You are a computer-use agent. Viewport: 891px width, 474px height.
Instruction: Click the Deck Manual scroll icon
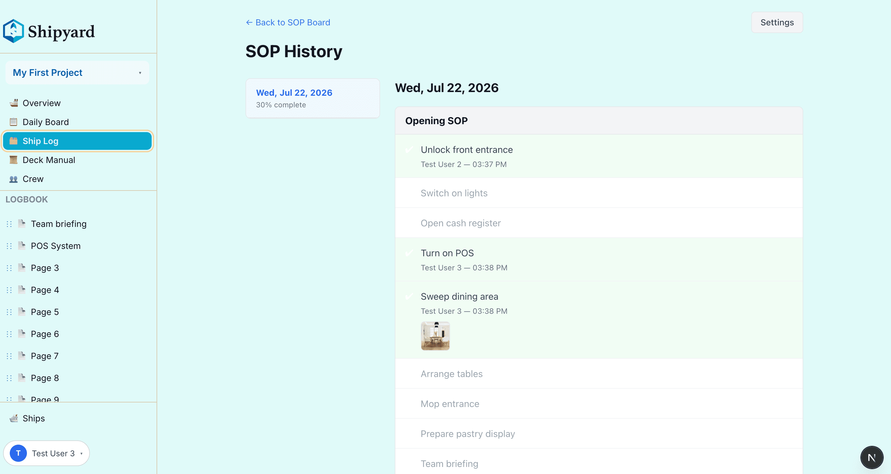[x=13, y=160]
